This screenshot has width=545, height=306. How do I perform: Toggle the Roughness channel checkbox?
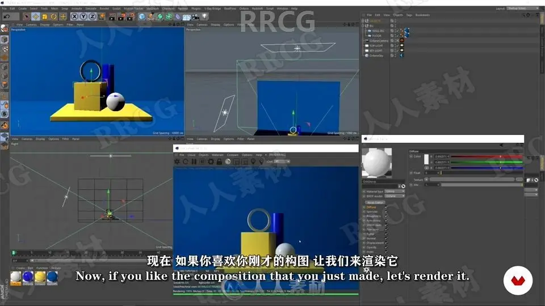[386, 216]
